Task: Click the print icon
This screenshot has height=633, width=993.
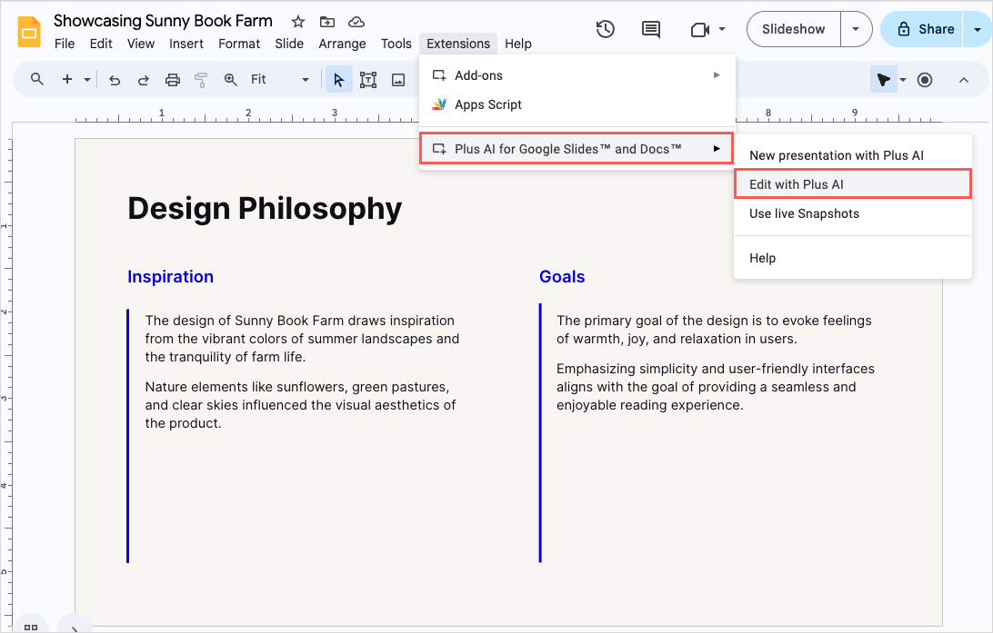Action: point(172,80)
